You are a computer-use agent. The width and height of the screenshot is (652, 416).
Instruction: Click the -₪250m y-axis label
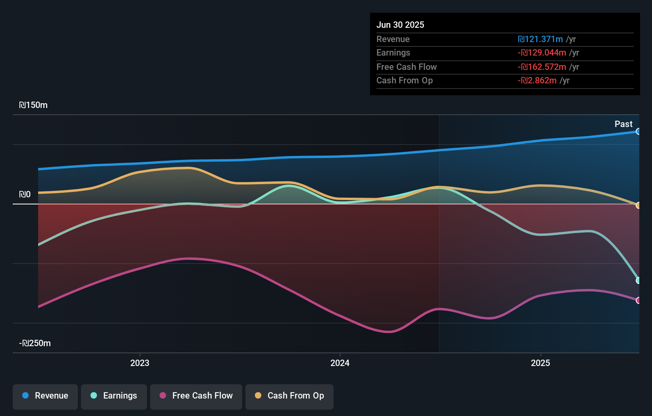click(x=35, y=343)
